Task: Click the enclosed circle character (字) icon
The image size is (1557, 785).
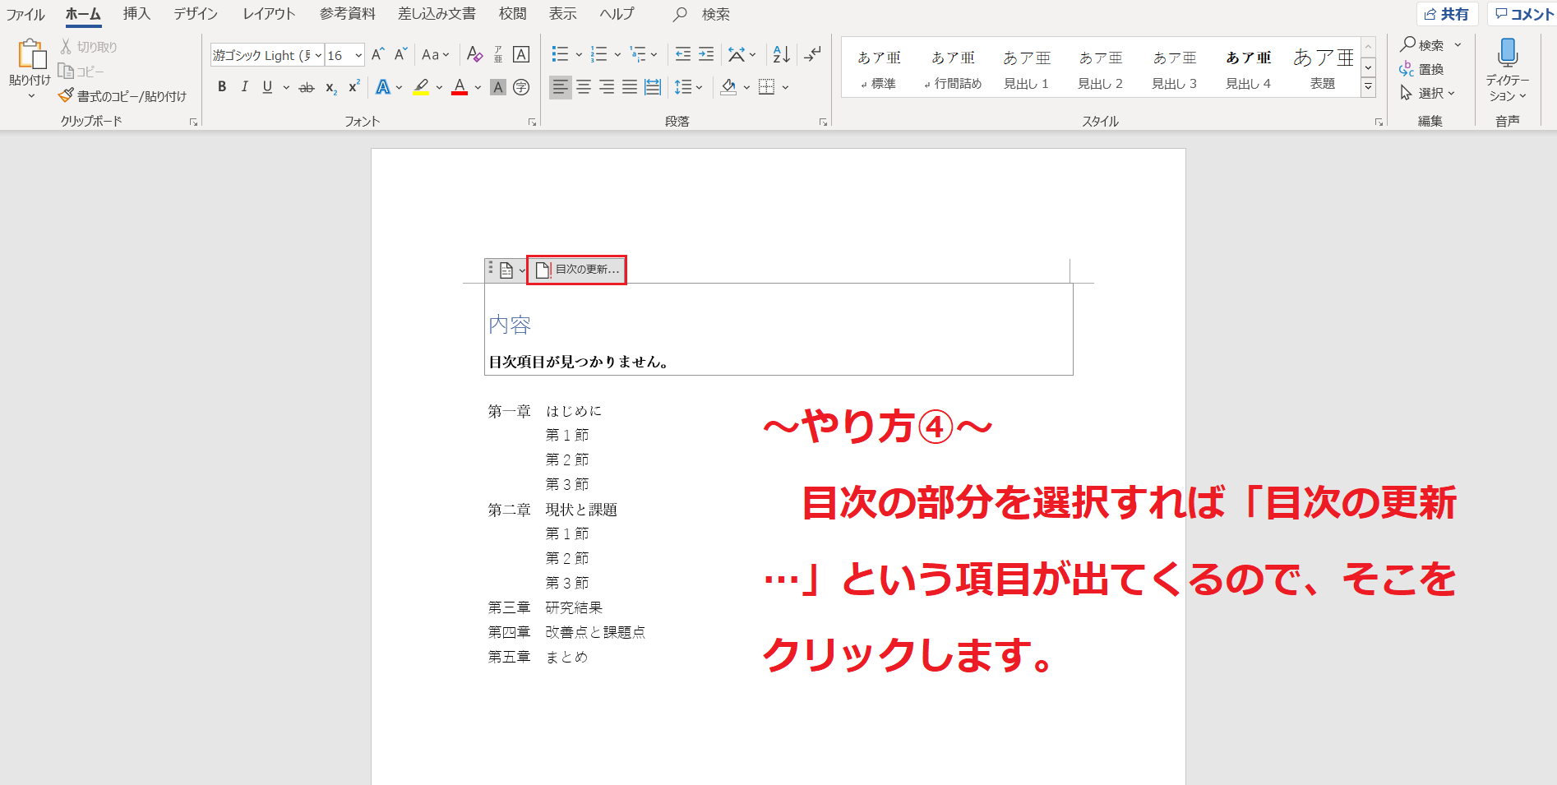Action: click(x=521, y=87)
